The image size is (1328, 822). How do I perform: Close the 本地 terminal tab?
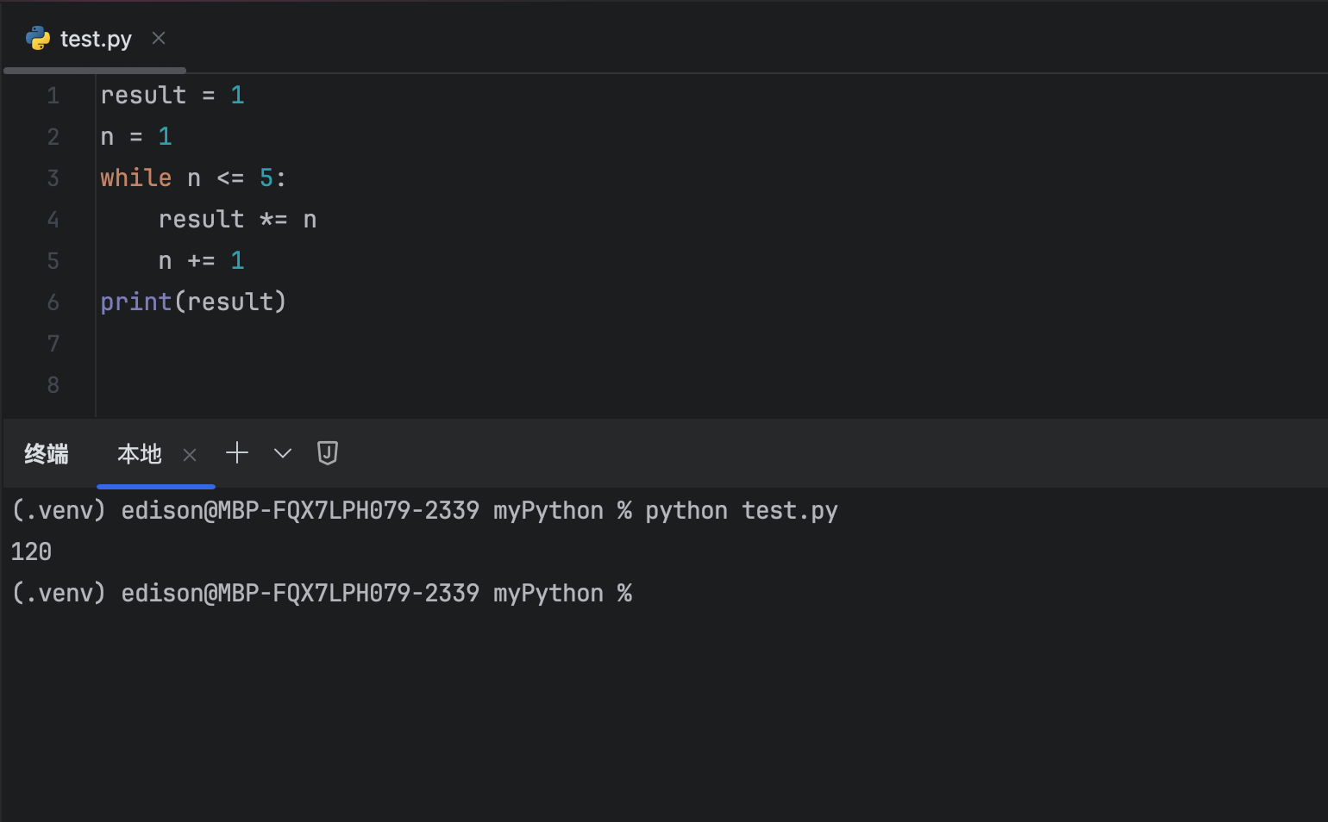tap(191, 455)
